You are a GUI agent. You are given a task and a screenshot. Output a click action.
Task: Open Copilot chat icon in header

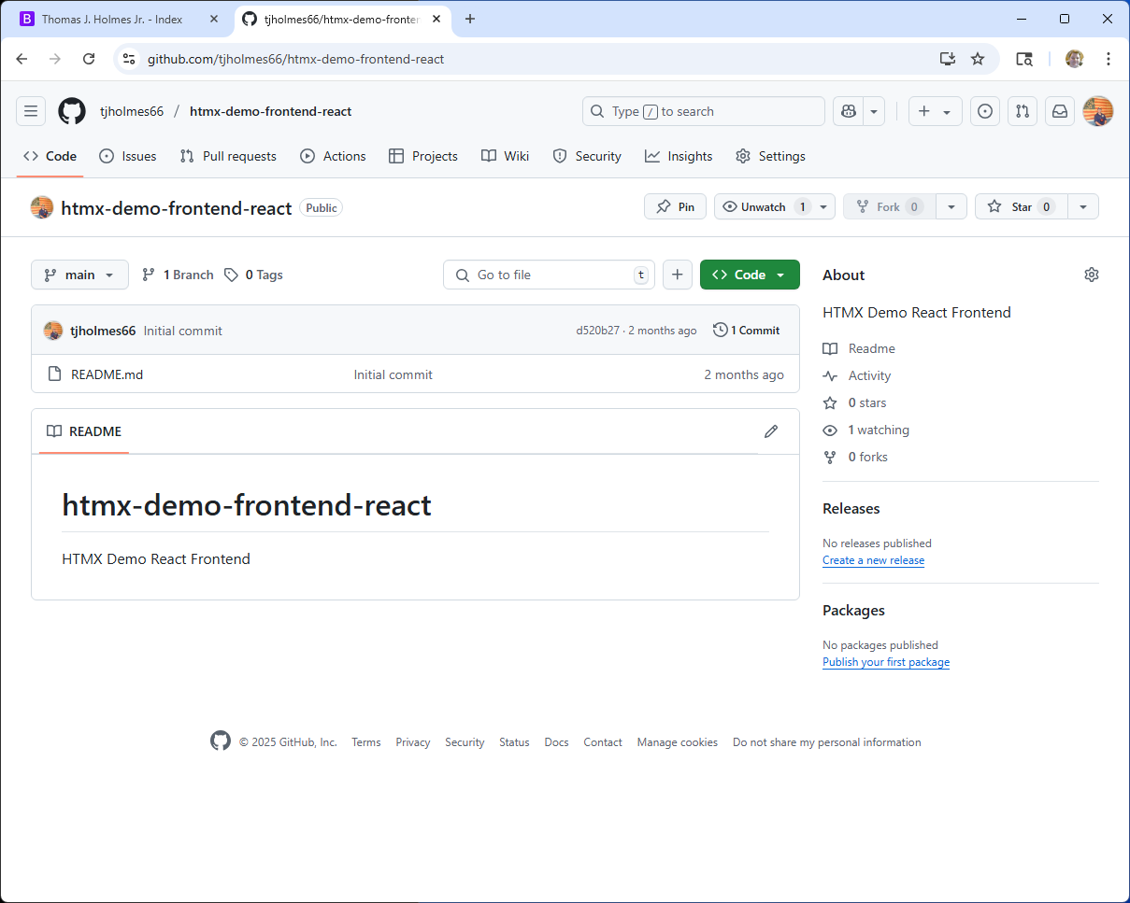click(849, 111)
